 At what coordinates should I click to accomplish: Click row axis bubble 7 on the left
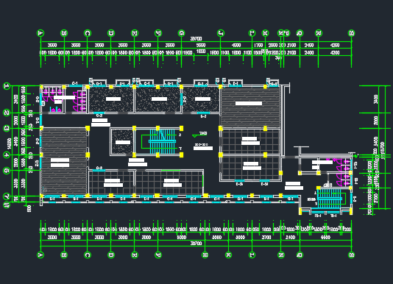pyautogui.click(x=7, y=196)
